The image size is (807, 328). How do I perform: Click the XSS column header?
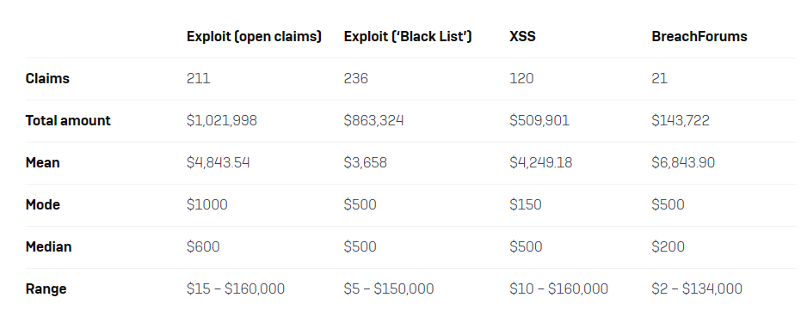(x=522, y=37)
